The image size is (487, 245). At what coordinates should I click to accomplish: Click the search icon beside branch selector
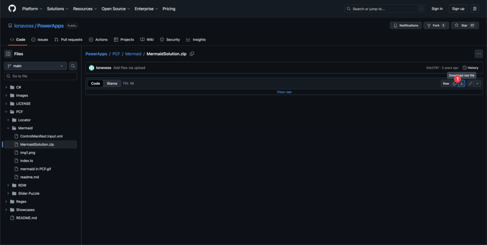pos(73,66)
